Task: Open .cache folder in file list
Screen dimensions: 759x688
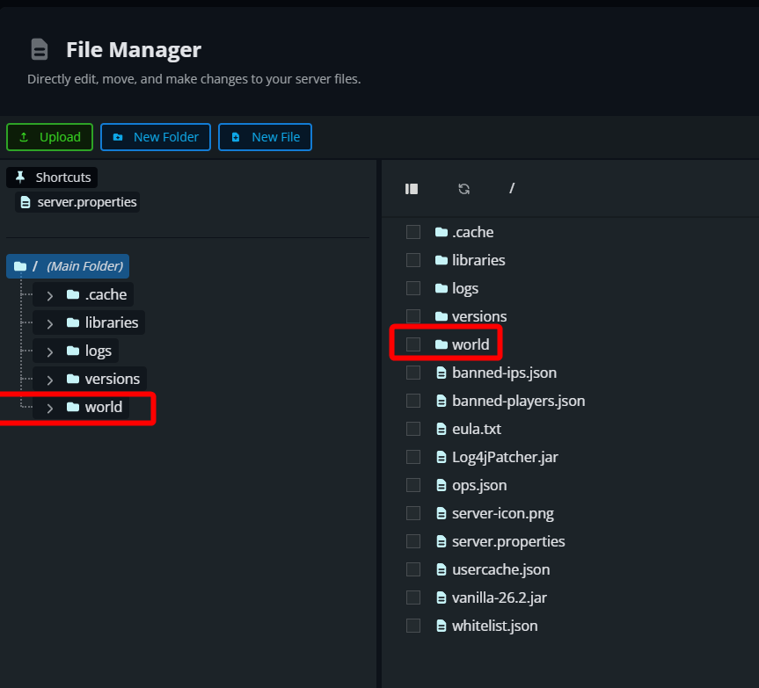Action: pyautogui.click(x=473, y=232)
